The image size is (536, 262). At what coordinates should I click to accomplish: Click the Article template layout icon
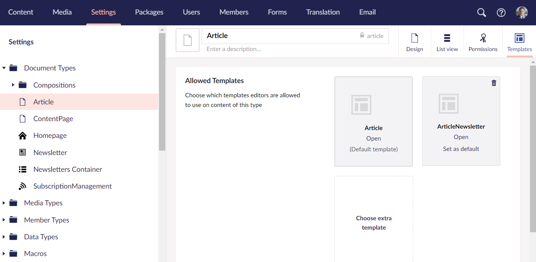tap(361, 105)
